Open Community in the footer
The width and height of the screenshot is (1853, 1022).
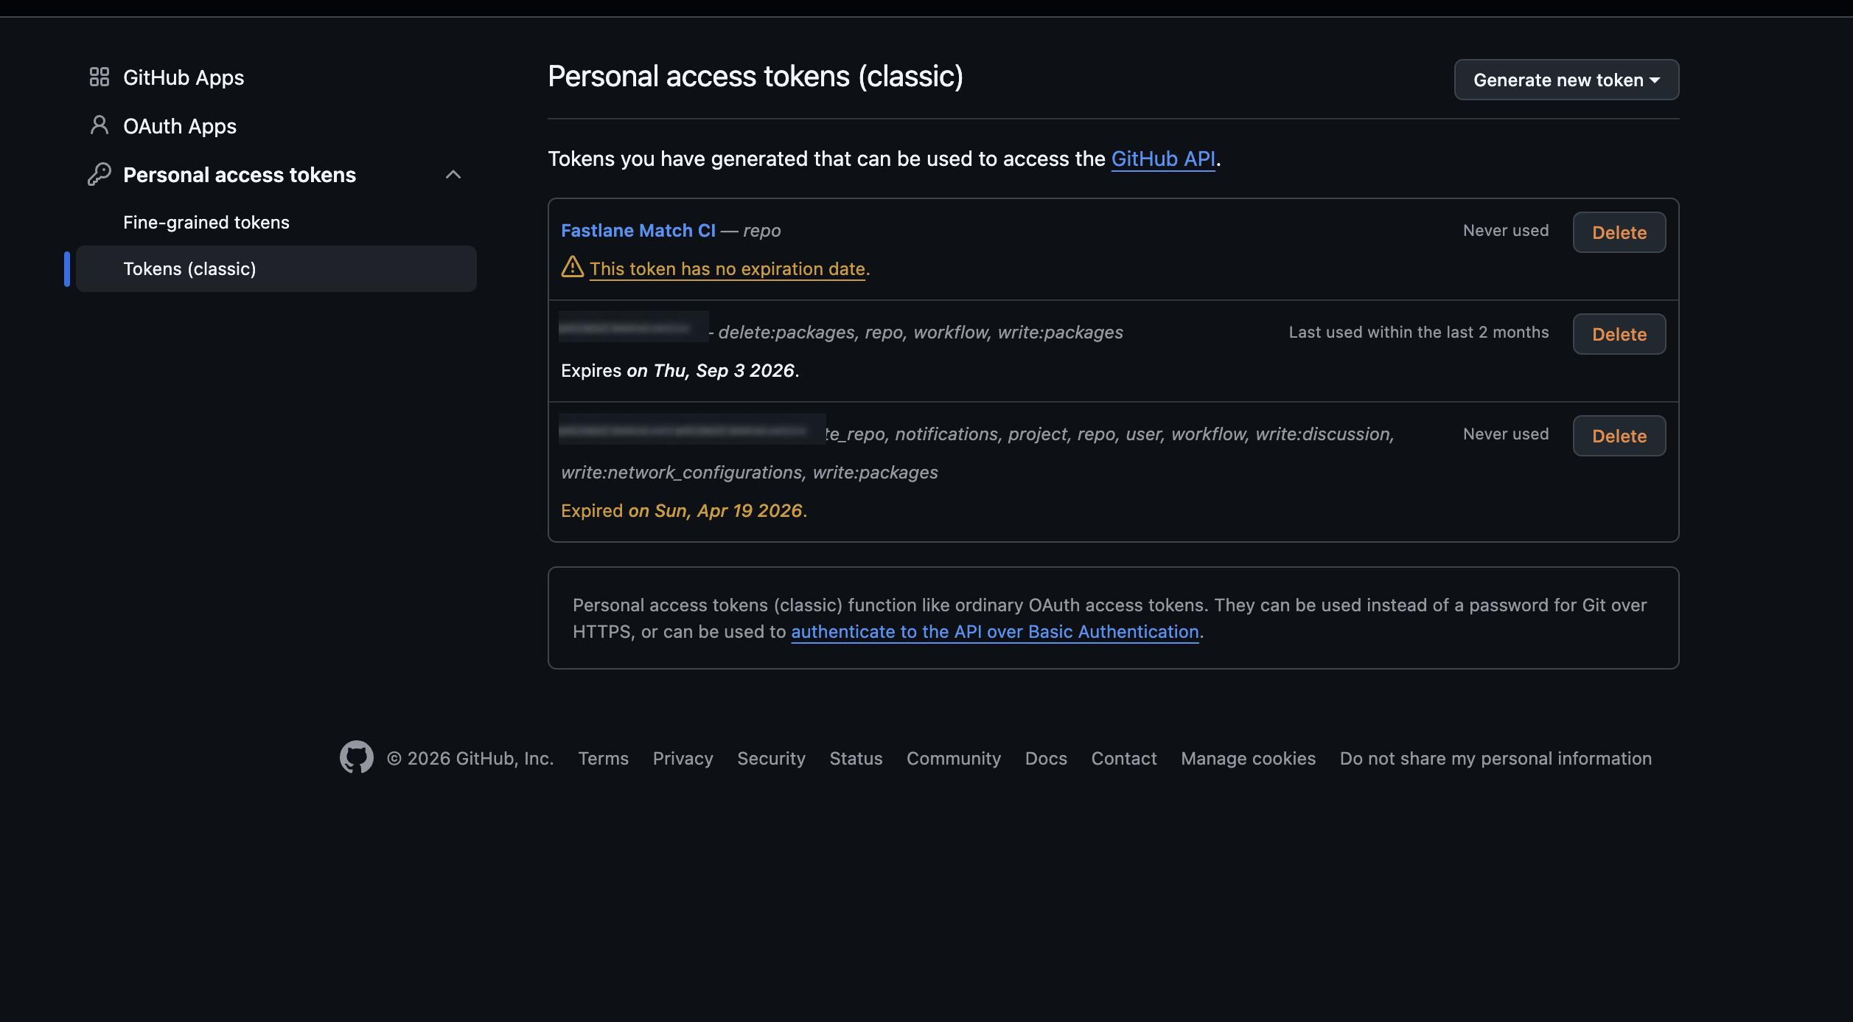tap(954, 758)
